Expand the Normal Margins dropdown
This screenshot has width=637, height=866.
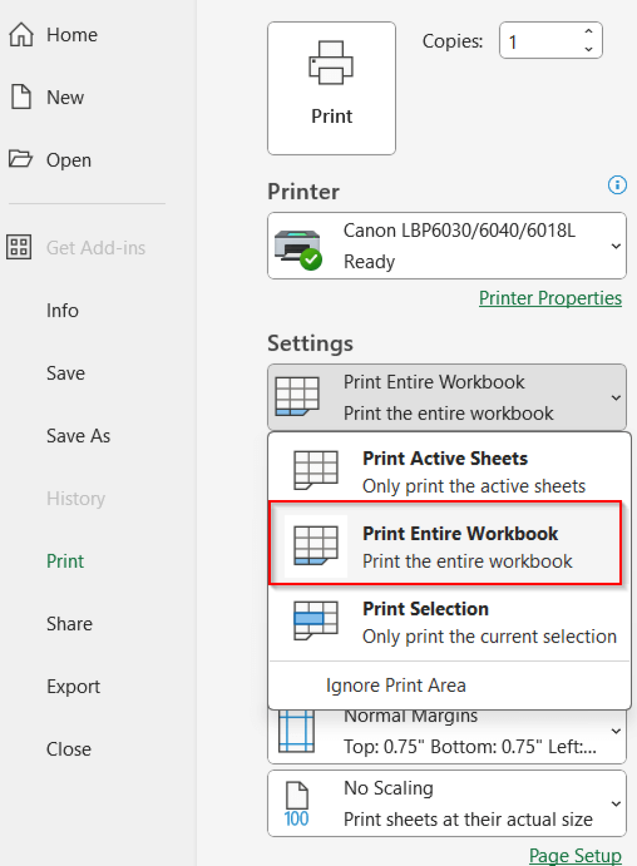click(616, 730)
